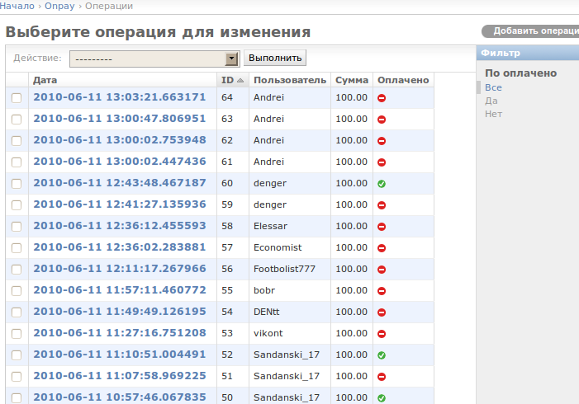Click the red unpaid icon in bobr's row
The height and width of the screenshot is (404, 579).
tap(382, 290)
